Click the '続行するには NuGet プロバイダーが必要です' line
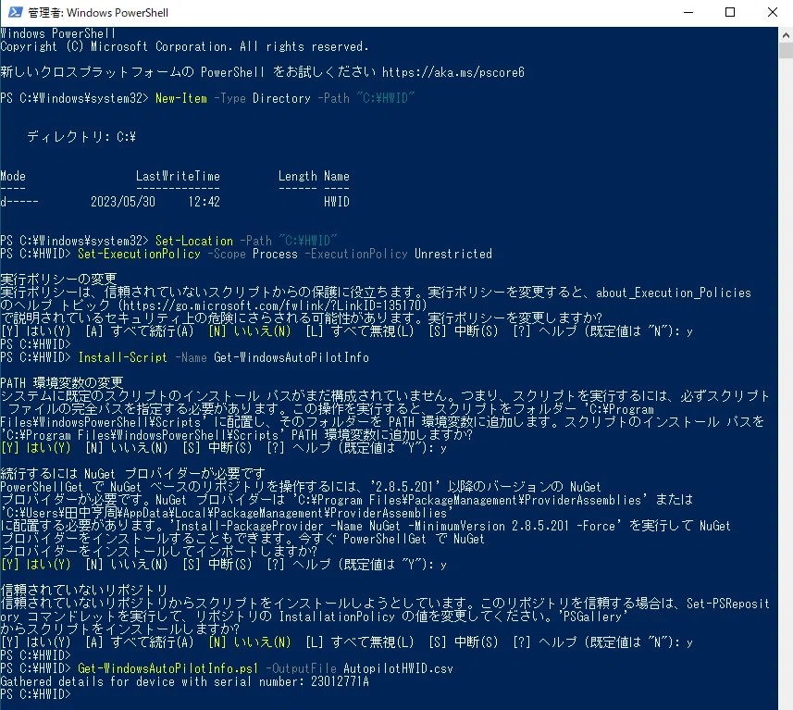The image size is (793, 710). [x=132, y=474]
